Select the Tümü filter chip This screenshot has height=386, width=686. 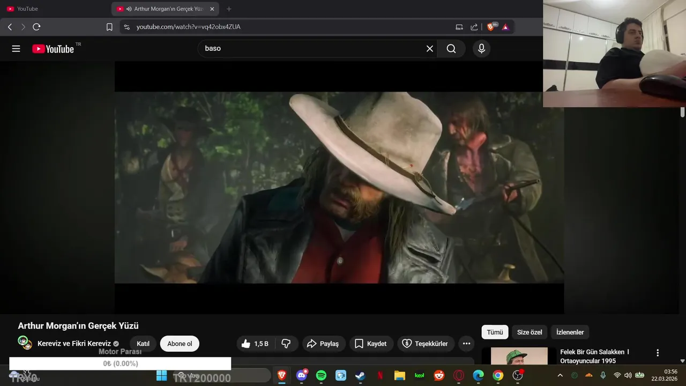(x=495, y=332)
